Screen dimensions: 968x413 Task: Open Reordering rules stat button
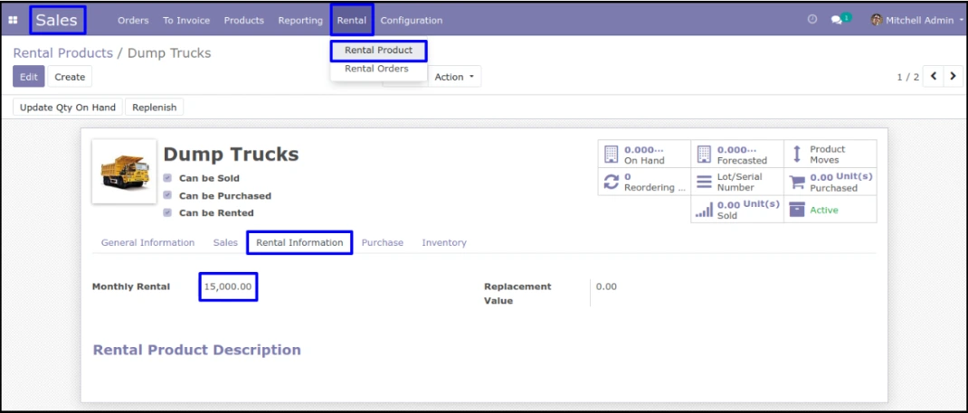[643, 182]
